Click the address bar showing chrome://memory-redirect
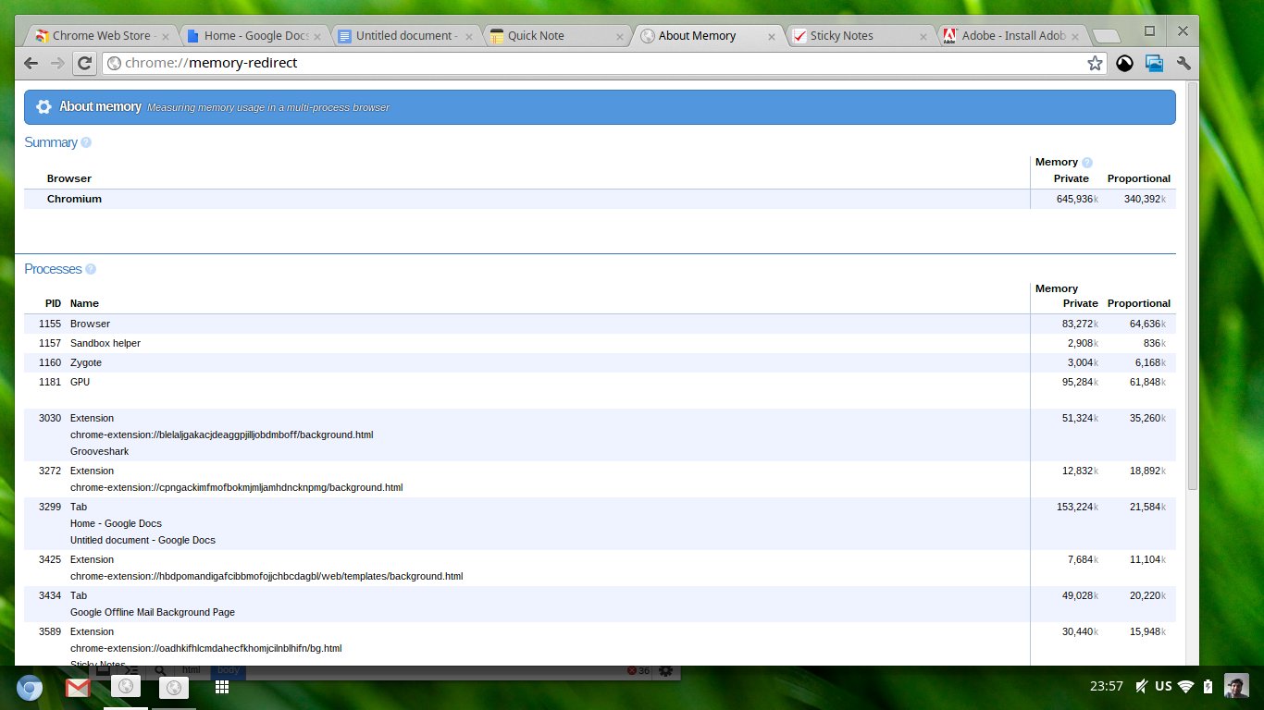The width and height of the screenshot is (1264, 710). (x=592, y=63)
